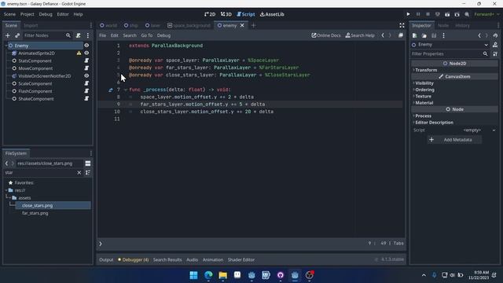Screen dimensions: 503x283
Task: Open FileSystem sort options icon
Action: 88,173
